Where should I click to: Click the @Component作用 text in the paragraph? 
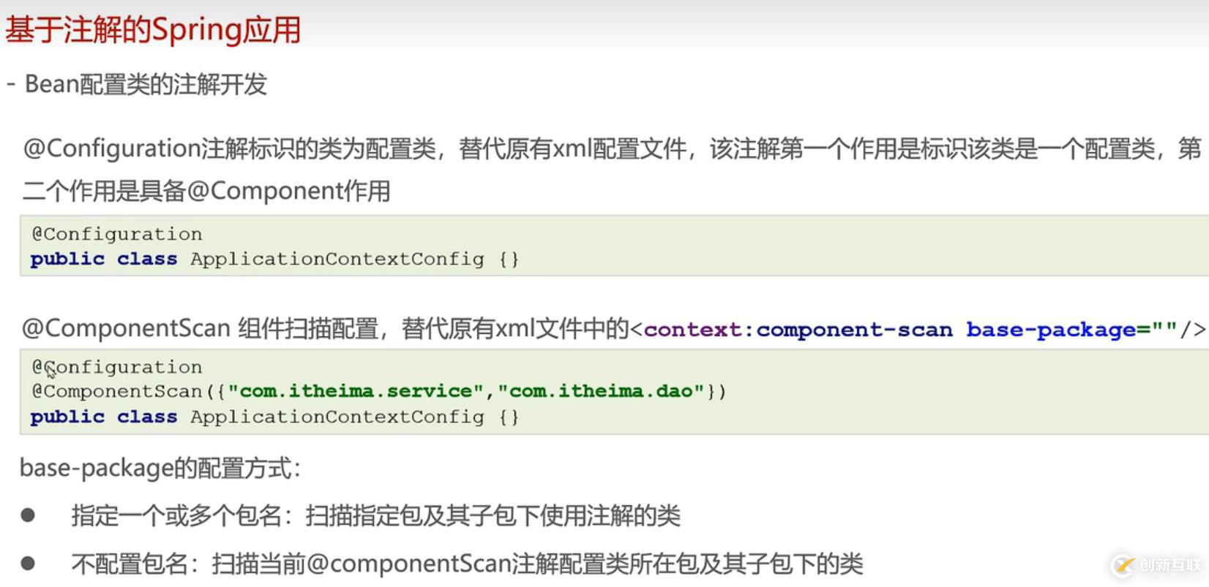point(288,191)
